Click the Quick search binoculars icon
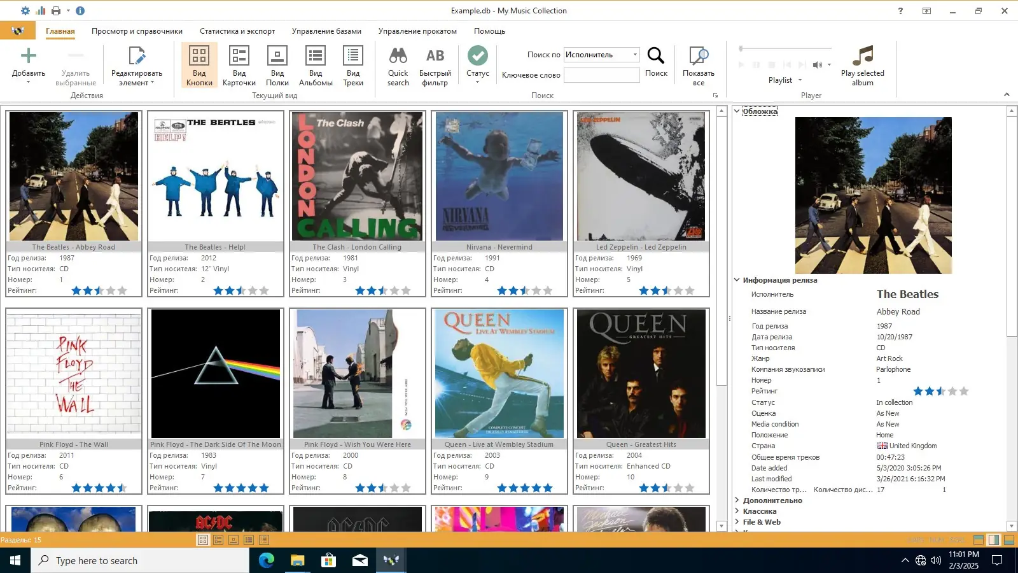Viewport: 1018px width, 573px height. pyautogui.click(x=398, y=56)
